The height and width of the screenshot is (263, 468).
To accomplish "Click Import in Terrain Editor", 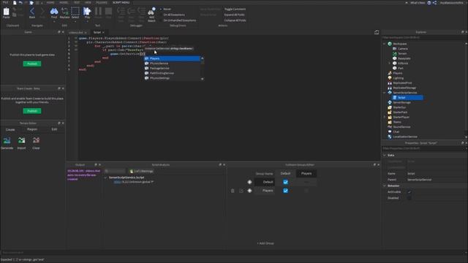I will point(21,140).
